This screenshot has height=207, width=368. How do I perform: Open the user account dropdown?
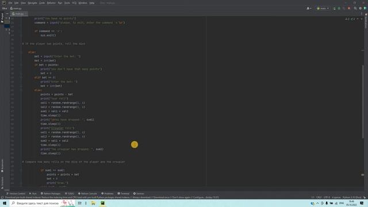(x=309, y=8)
